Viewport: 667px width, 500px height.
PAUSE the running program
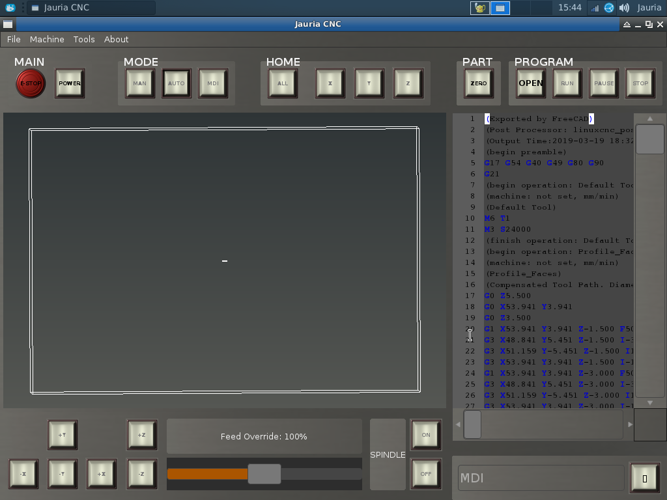604,83
